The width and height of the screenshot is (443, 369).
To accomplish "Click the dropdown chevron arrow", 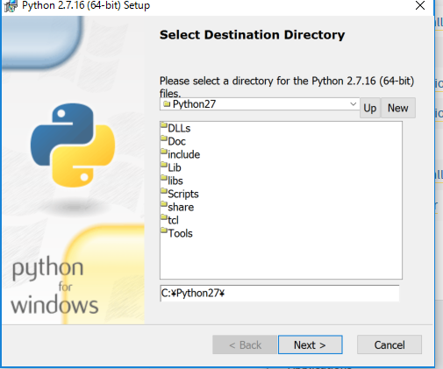I will point(353,104).
